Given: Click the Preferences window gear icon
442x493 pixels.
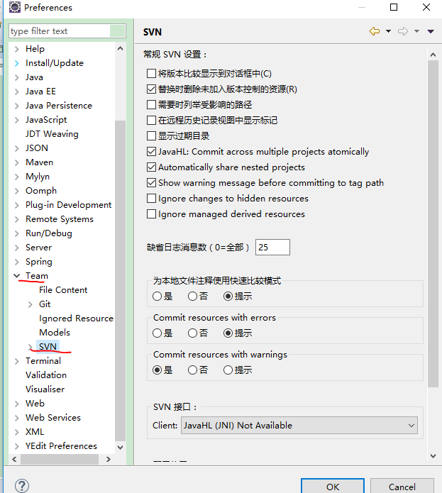Looking at the screenshot, I should [14, 7].
